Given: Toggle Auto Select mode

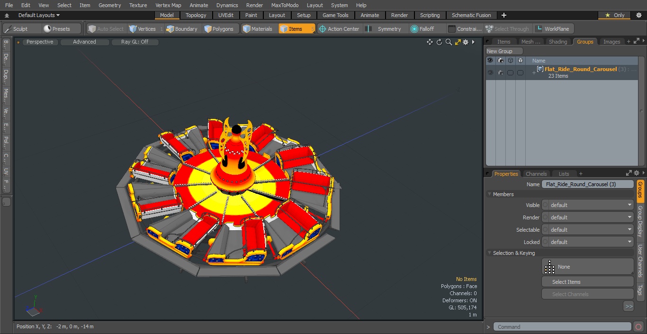Looking at the screenshot, I should [106, 29].
